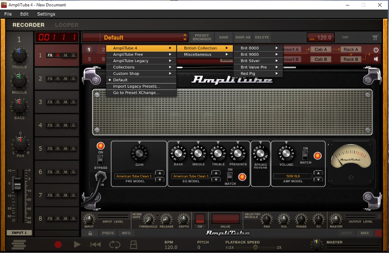Viewport: 389px width, 253px height.
Task: Click the amp VOLUME knob
Action: 286,153
